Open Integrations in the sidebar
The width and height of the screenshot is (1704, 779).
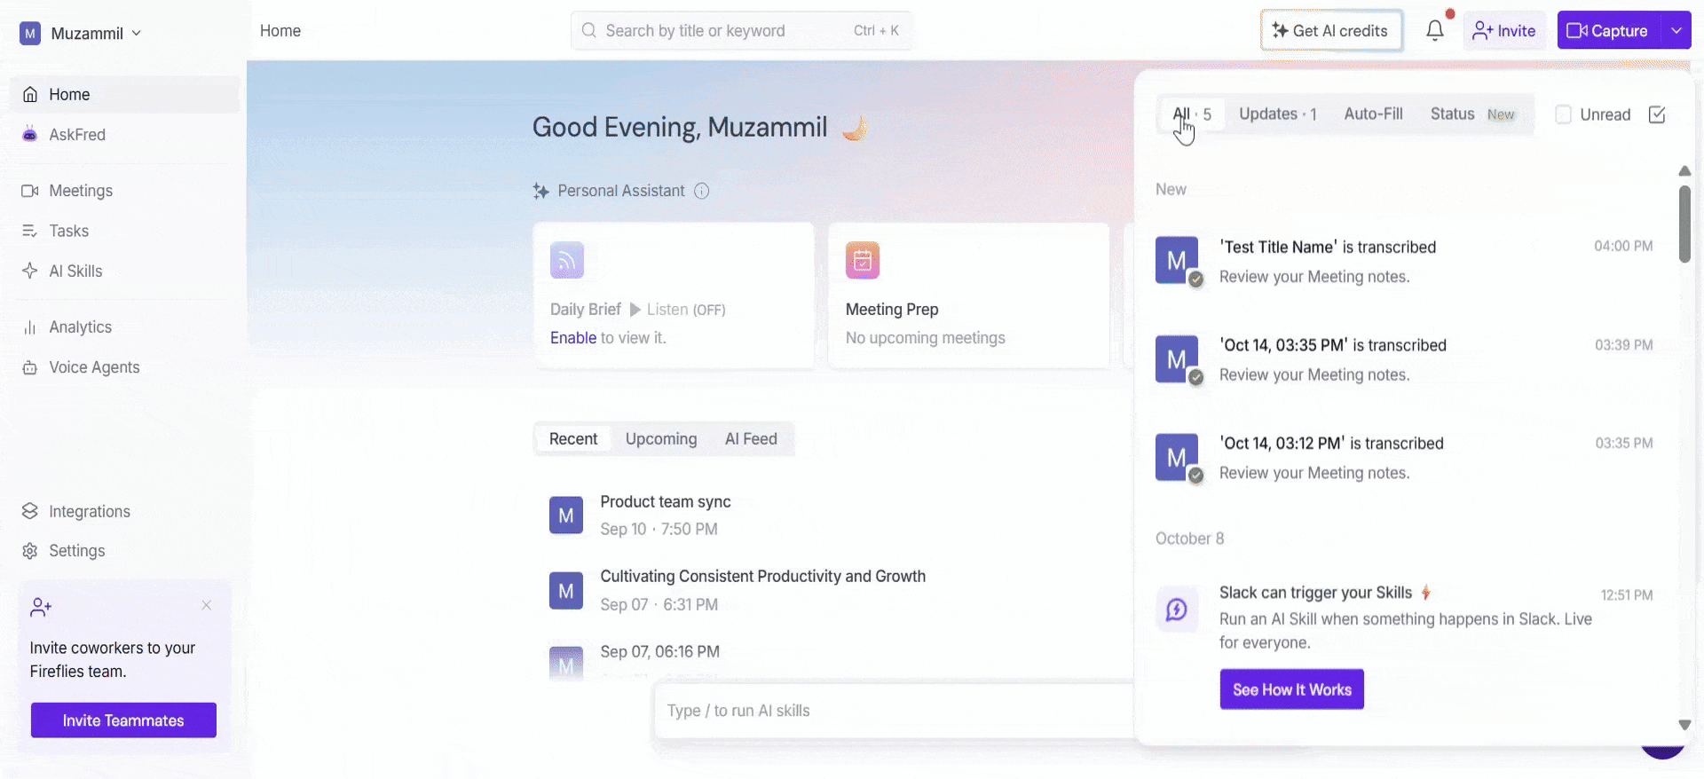tap(125, 511)
